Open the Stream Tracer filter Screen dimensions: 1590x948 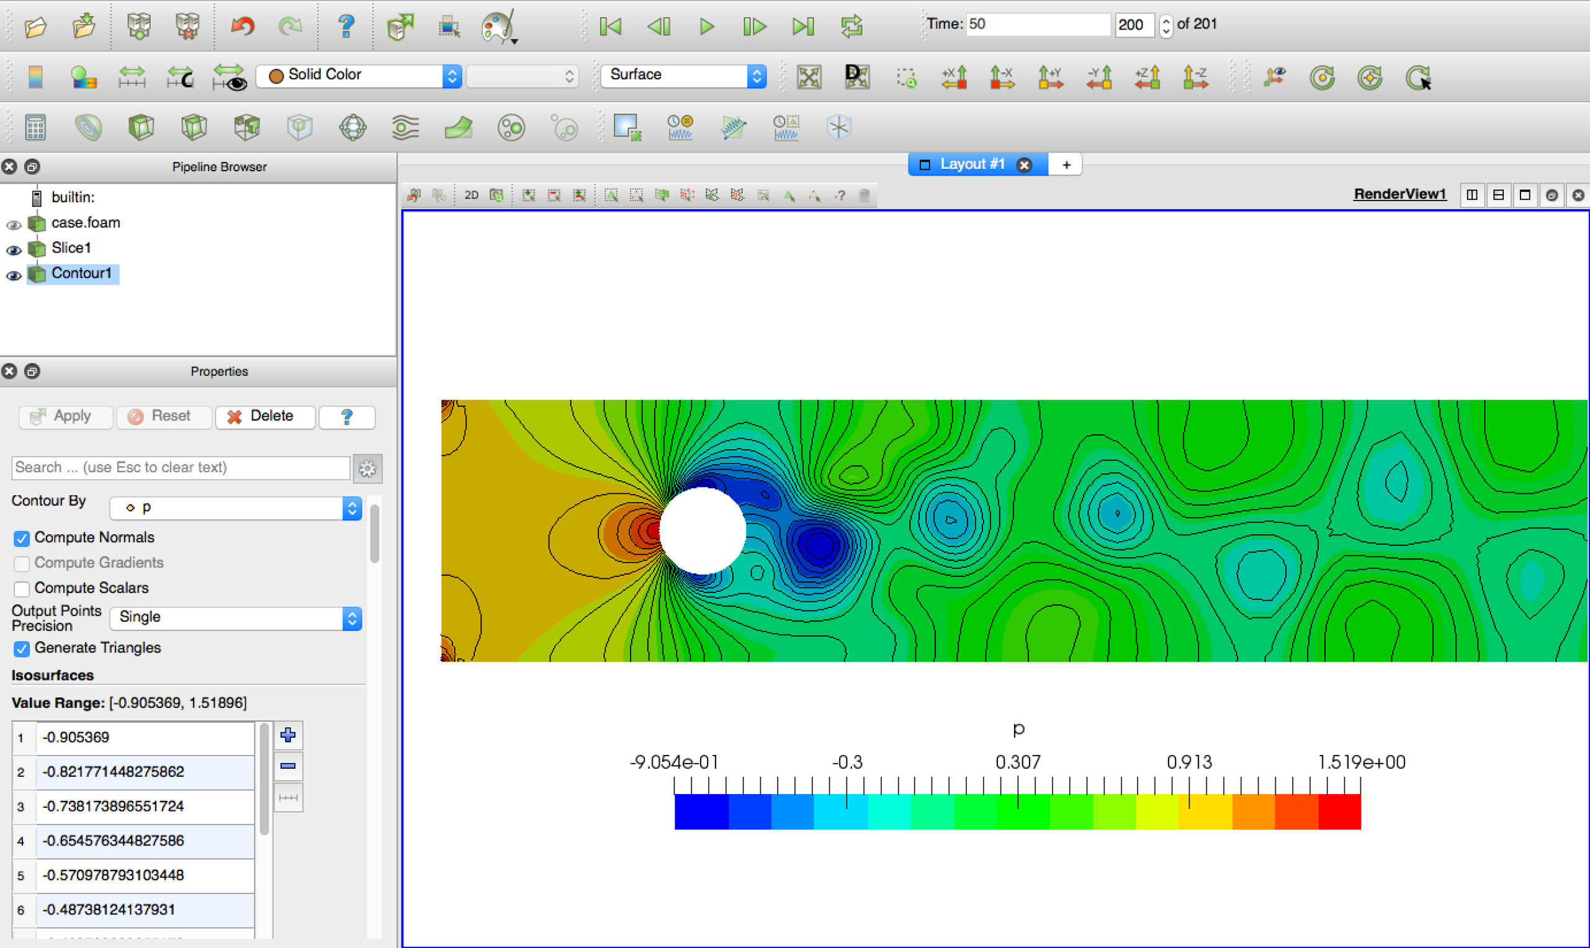[x=405, y=127]
